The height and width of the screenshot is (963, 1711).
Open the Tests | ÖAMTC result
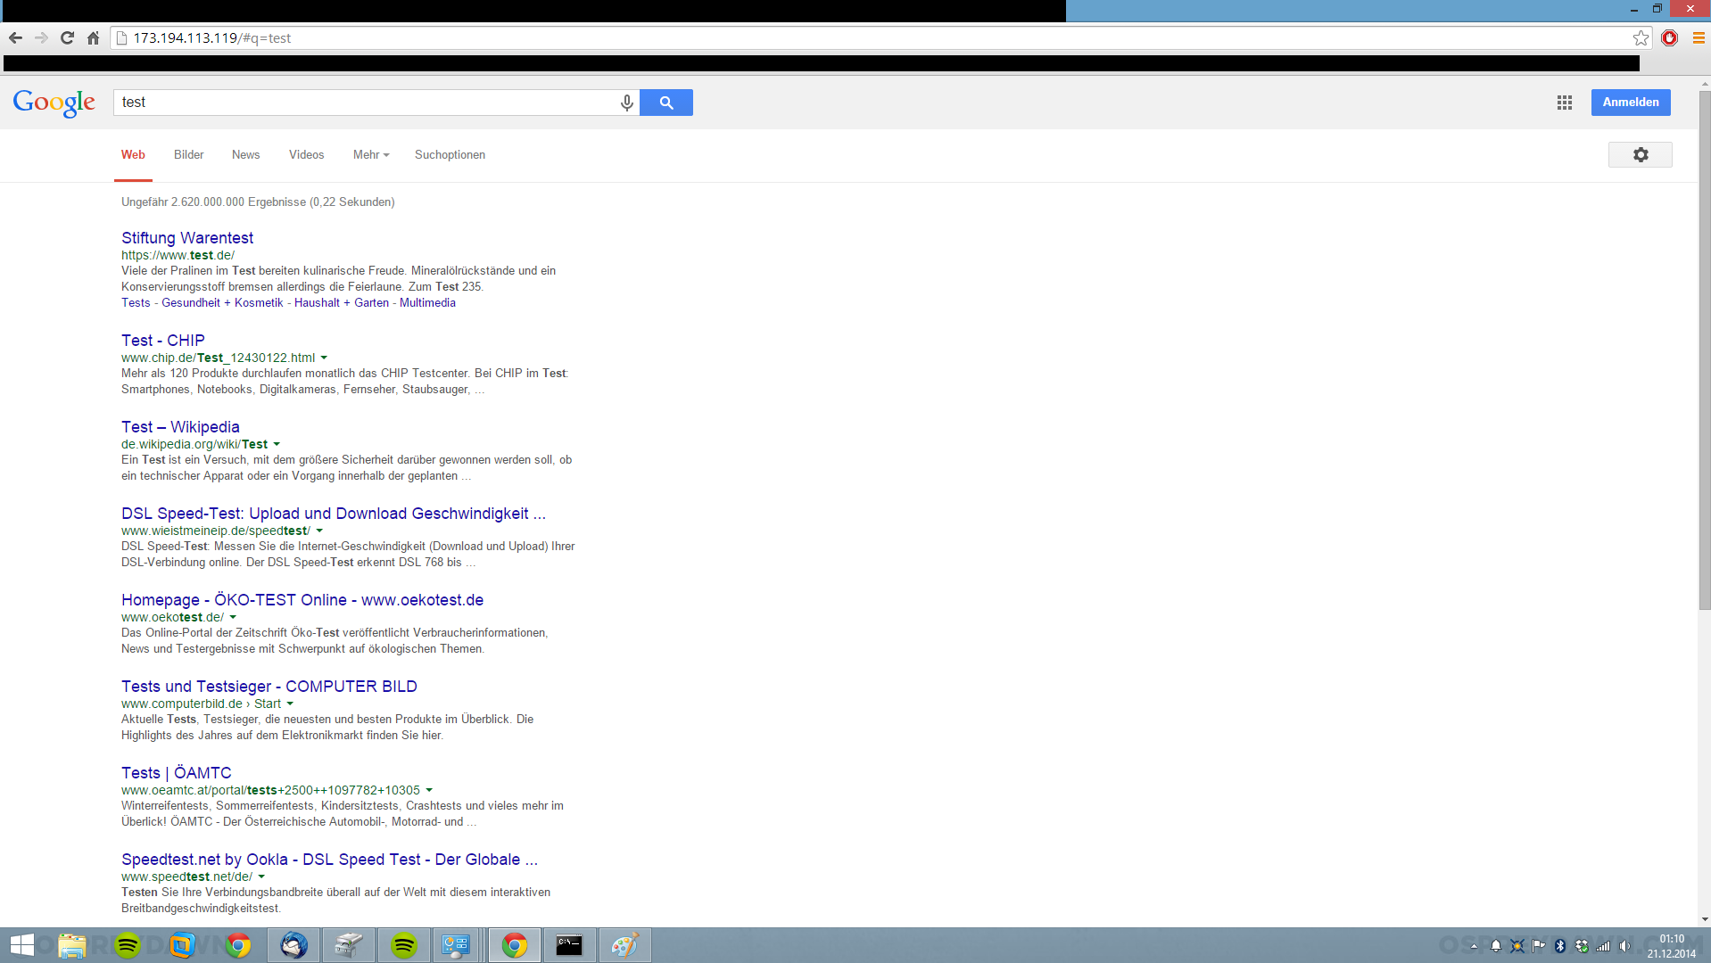click(177, 773)
